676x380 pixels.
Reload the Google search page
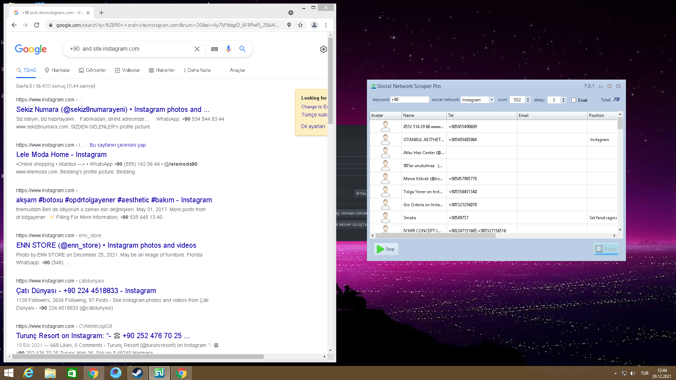(x=37, y=25)
